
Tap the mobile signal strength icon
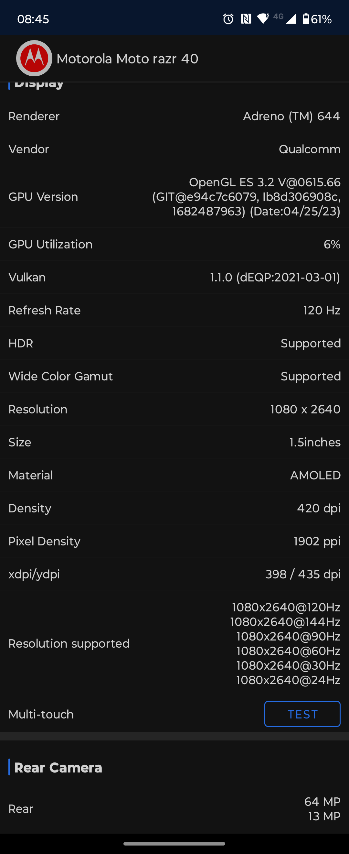291,19
